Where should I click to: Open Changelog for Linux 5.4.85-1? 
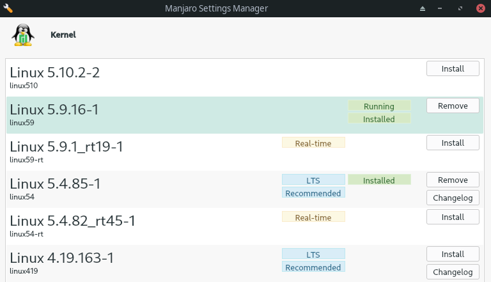pyautogui.click(x=453, y=198)
